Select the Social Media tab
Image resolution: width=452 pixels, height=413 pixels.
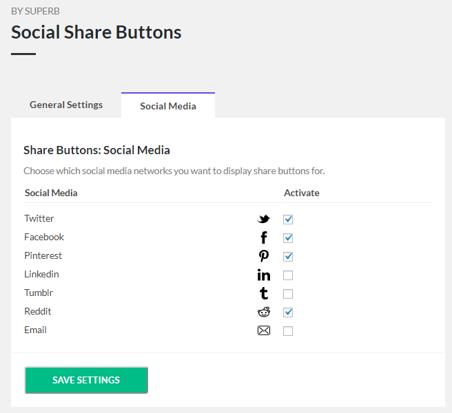coord(168,105)
